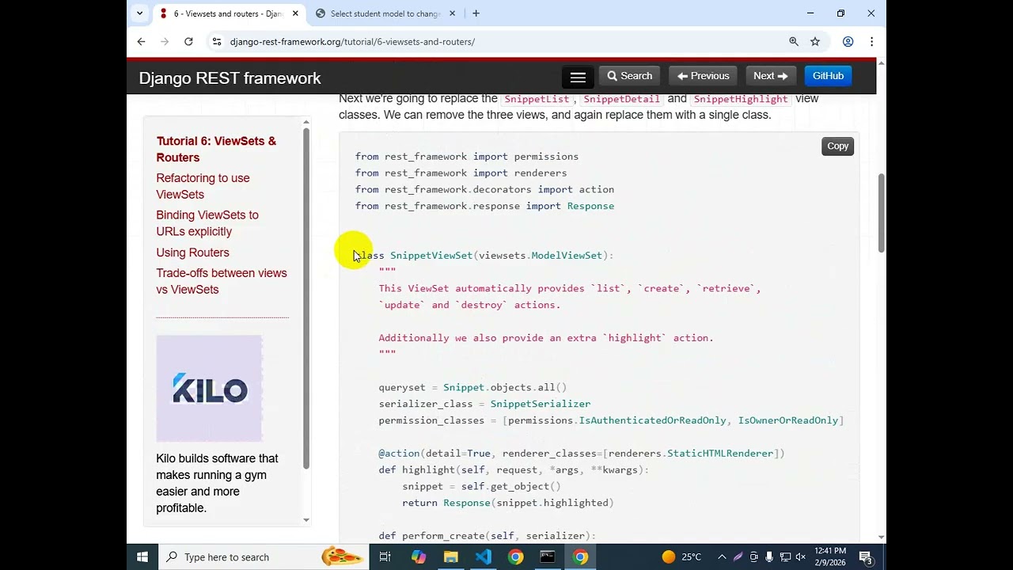Click the sidebar scrollbar thumb
This screenshot has width=1013, height=570.
[x=306, y=299]
